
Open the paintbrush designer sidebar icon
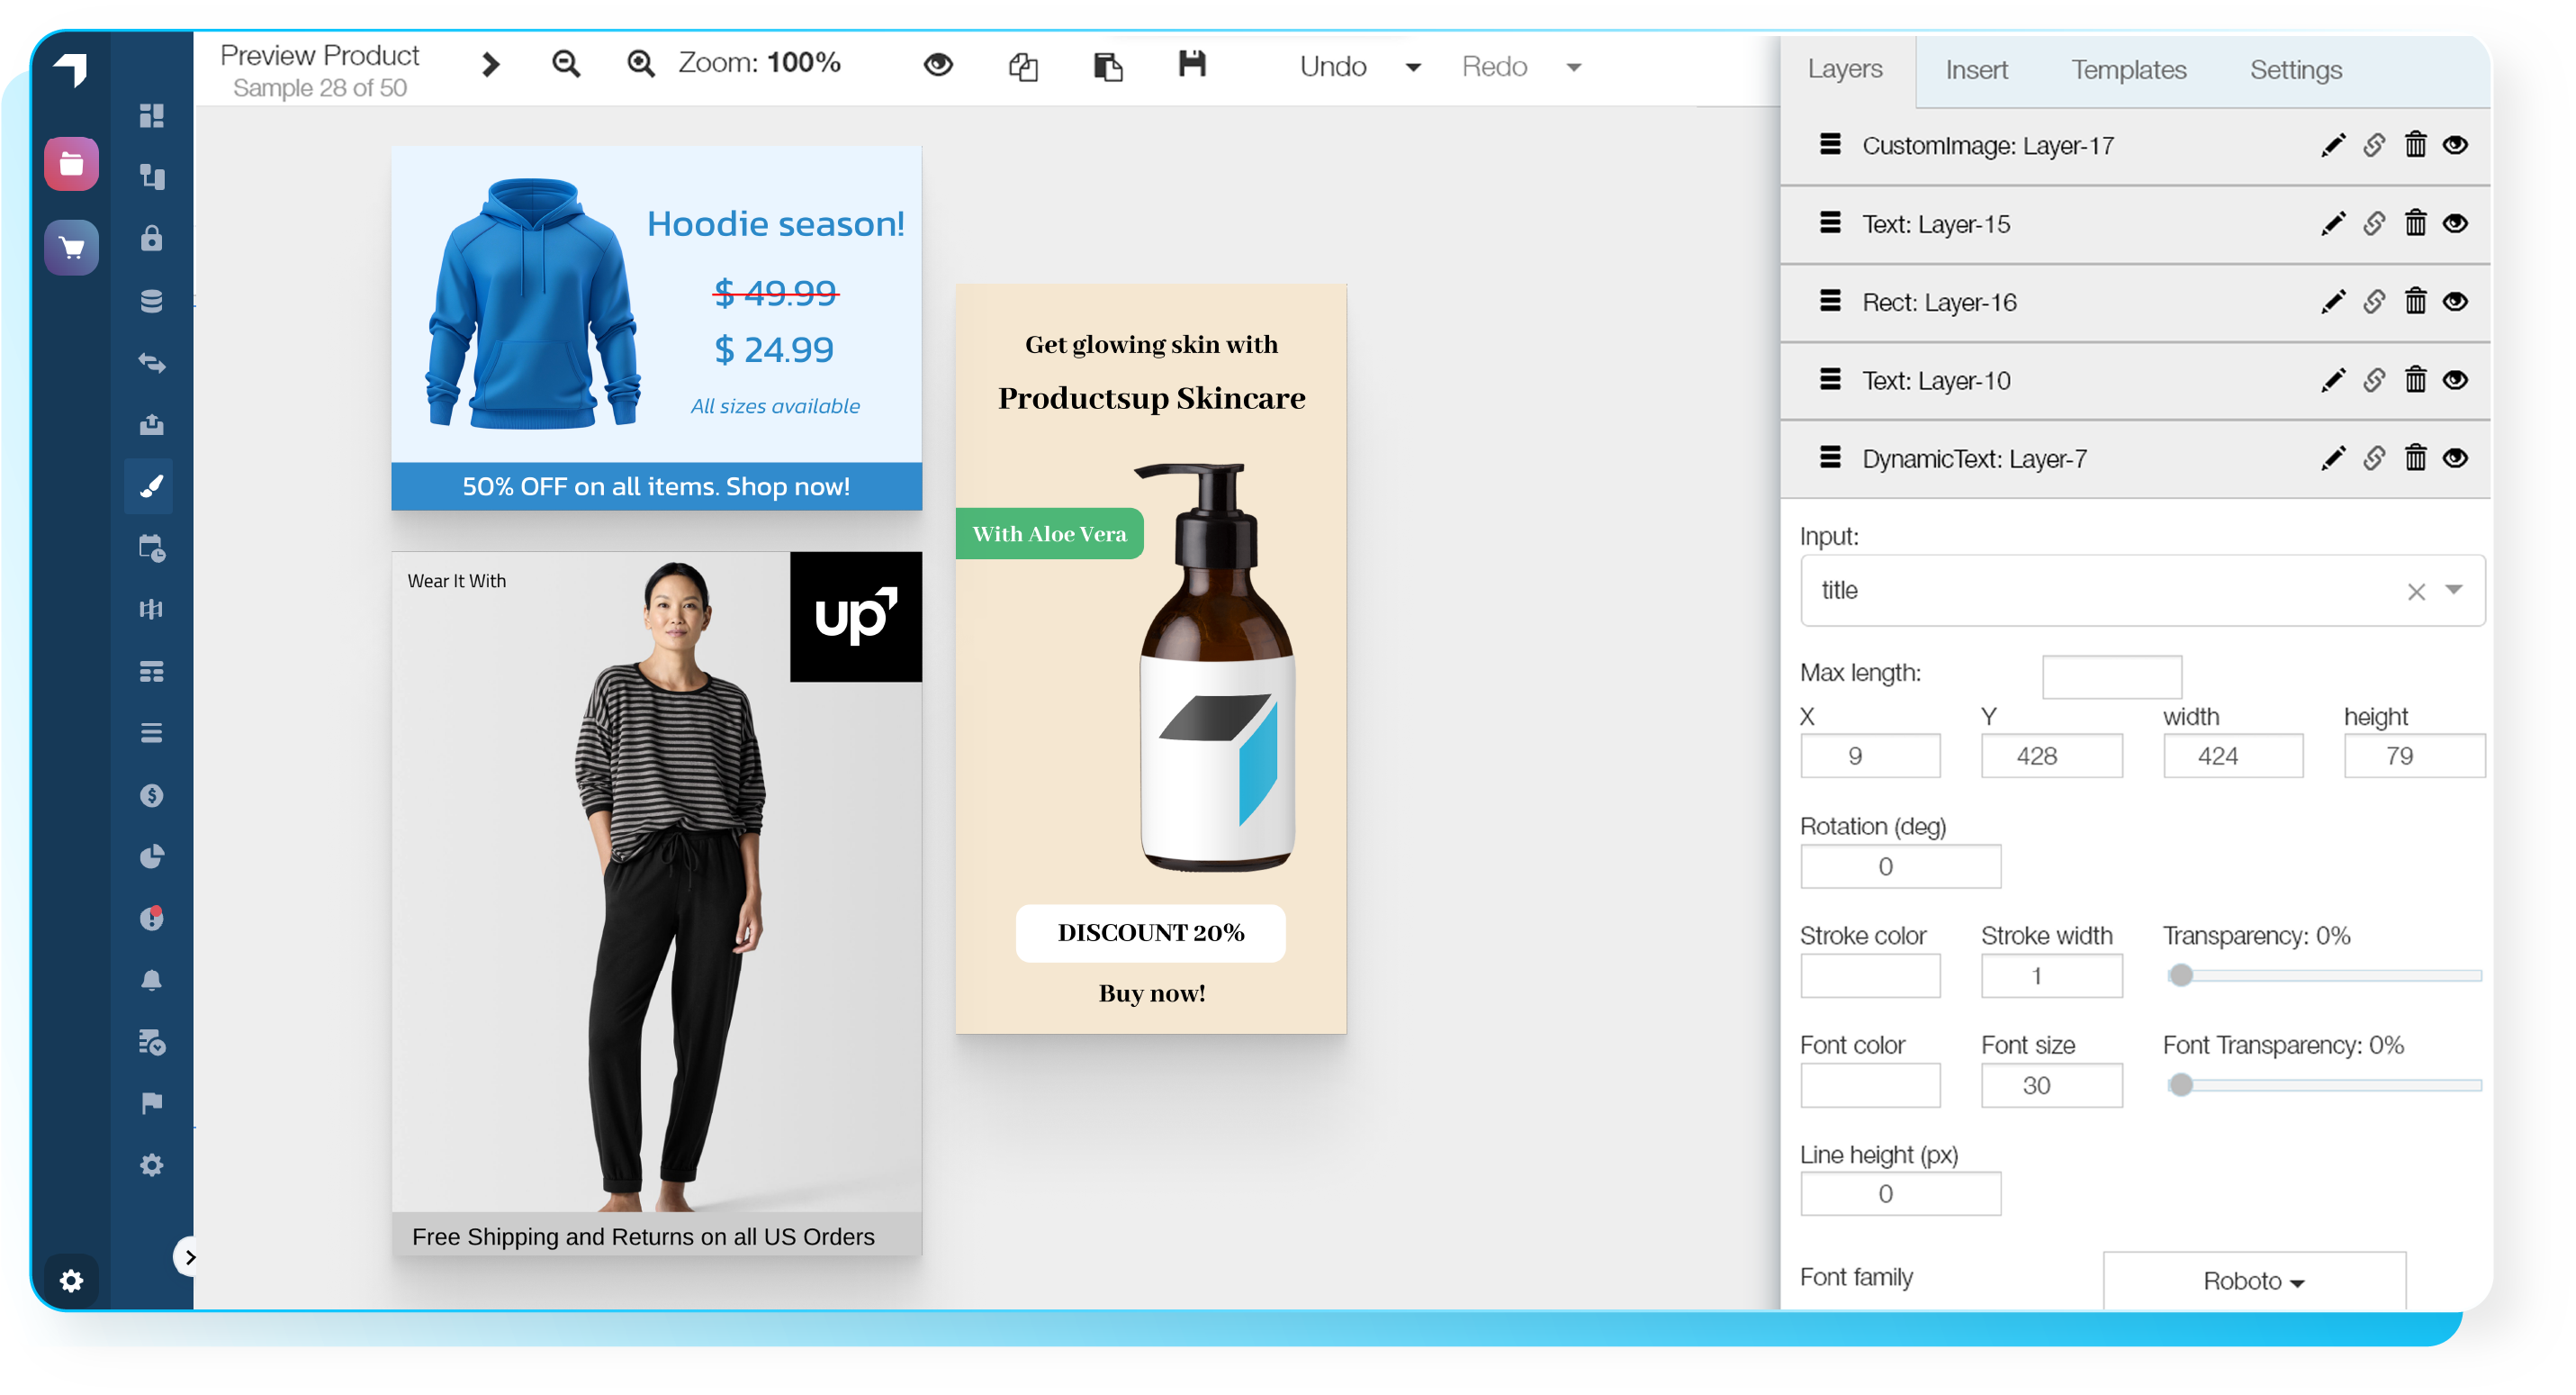151,486
